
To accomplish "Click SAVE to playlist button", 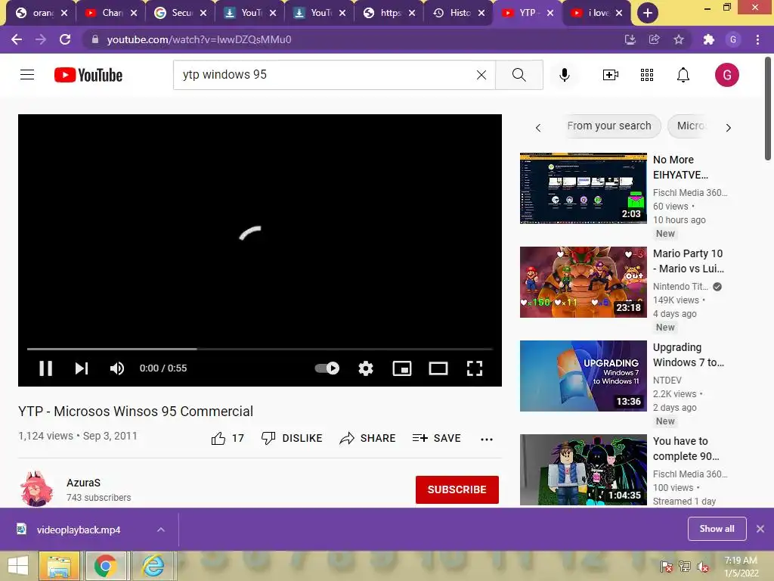I will (436, 438).
